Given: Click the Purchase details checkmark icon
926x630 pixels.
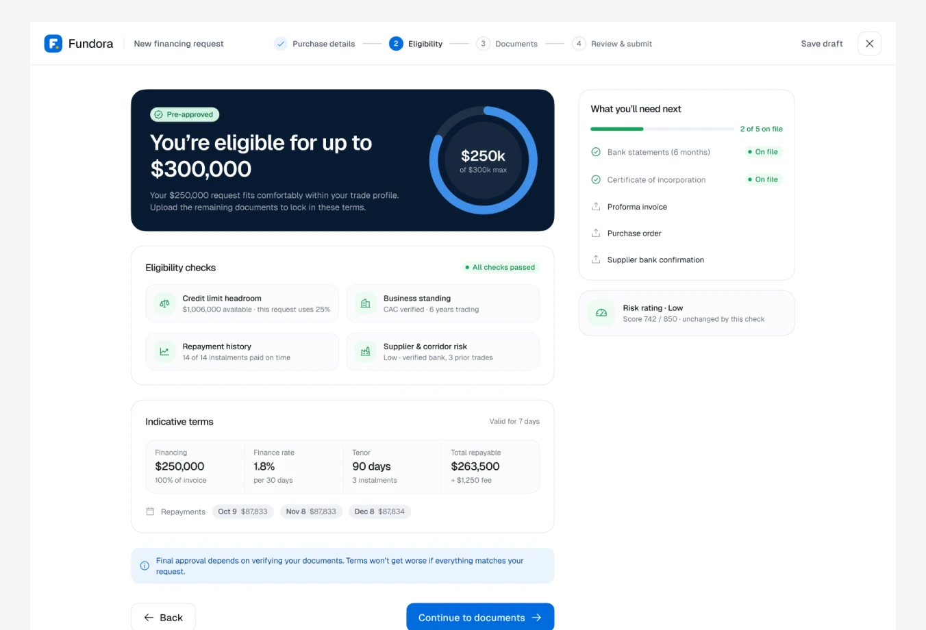Looking at the screenshot, I should point(281,44).
